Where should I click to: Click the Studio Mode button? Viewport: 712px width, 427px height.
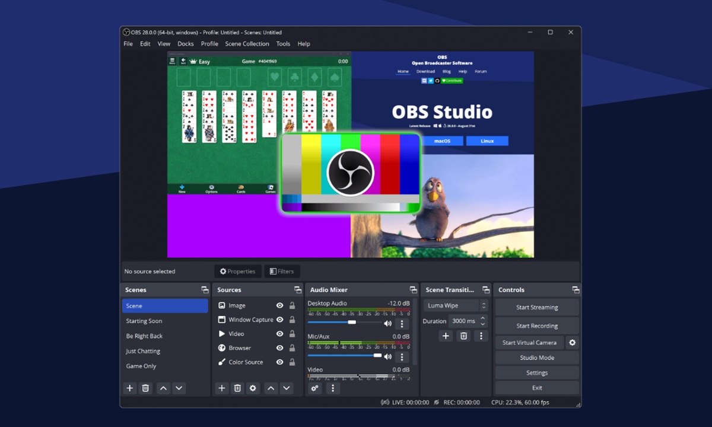(x=536, y=358)
